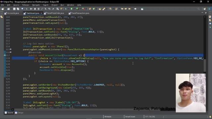Expand the Run launch dropdown arrow
This screenshot has width=212, height=119.
pyautogui.click(x=74, y=9)
